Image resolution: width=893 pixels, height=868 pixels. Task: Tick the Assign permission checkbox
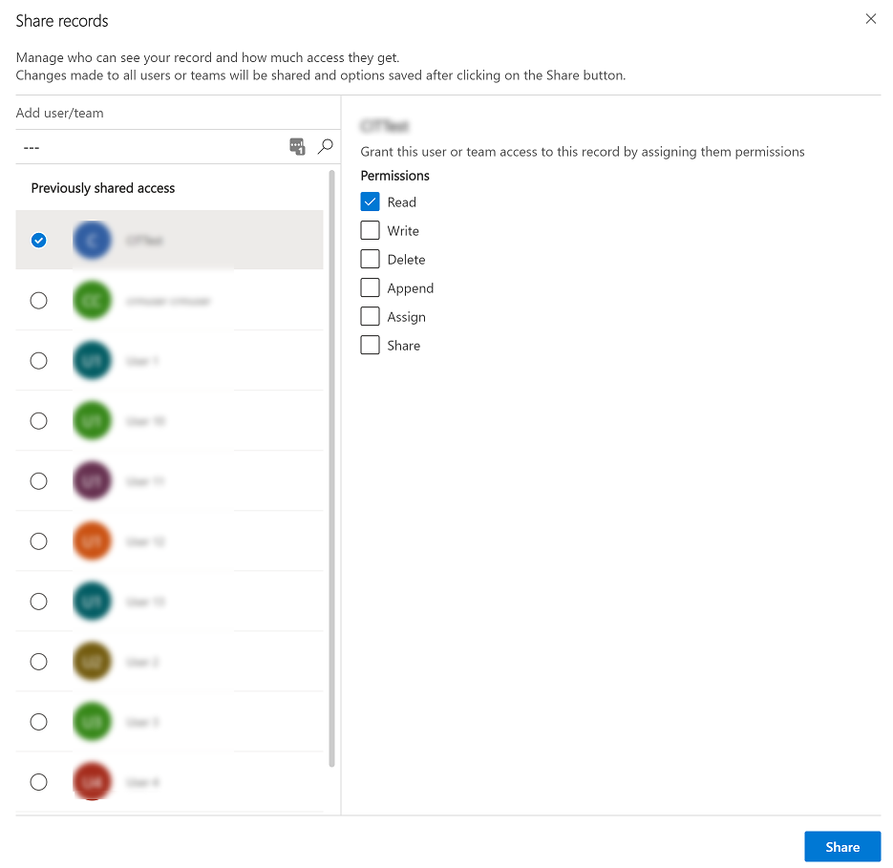click(370, 316)
